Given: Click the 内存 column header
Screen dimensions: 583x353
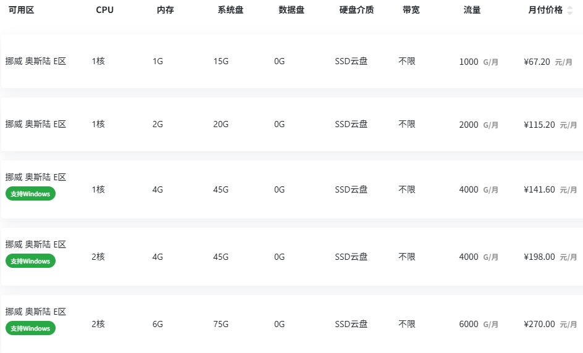Looking at the screenshot, I should tap(166, 10).
